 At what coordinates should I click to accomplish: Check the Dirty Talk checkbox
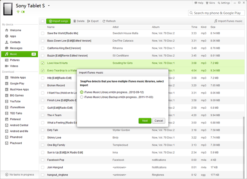(43, 130)
